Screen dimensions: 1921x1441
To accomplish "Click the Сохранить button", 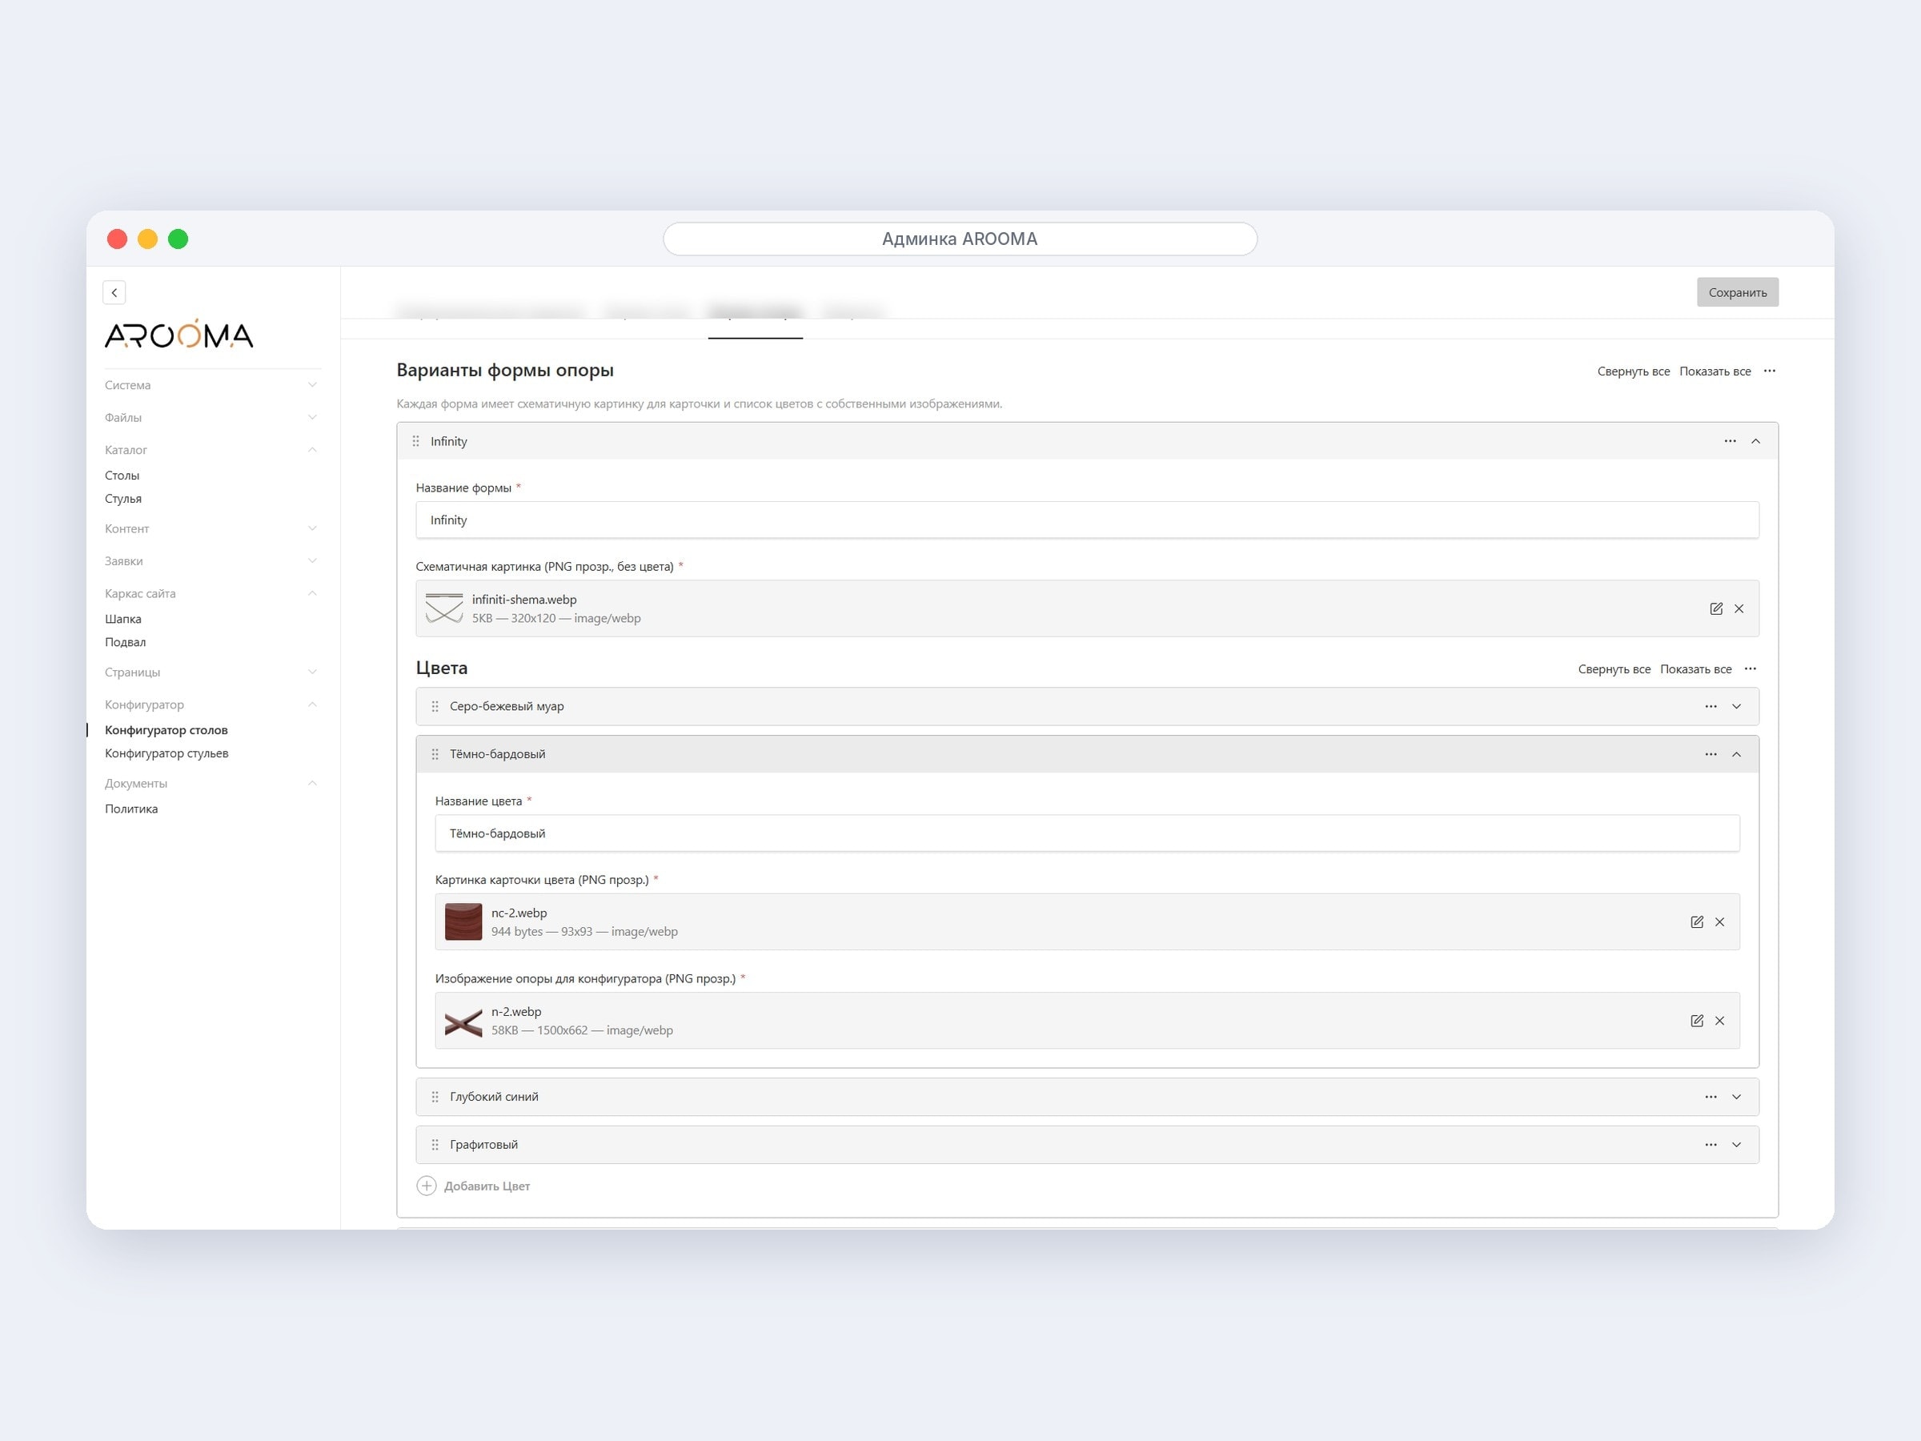I will [1738, 293].
